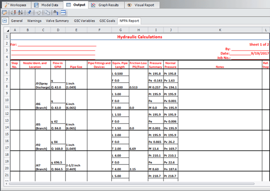Select column A header
Viewport: 270px width, 191px height.
click(x=15, y=30)
